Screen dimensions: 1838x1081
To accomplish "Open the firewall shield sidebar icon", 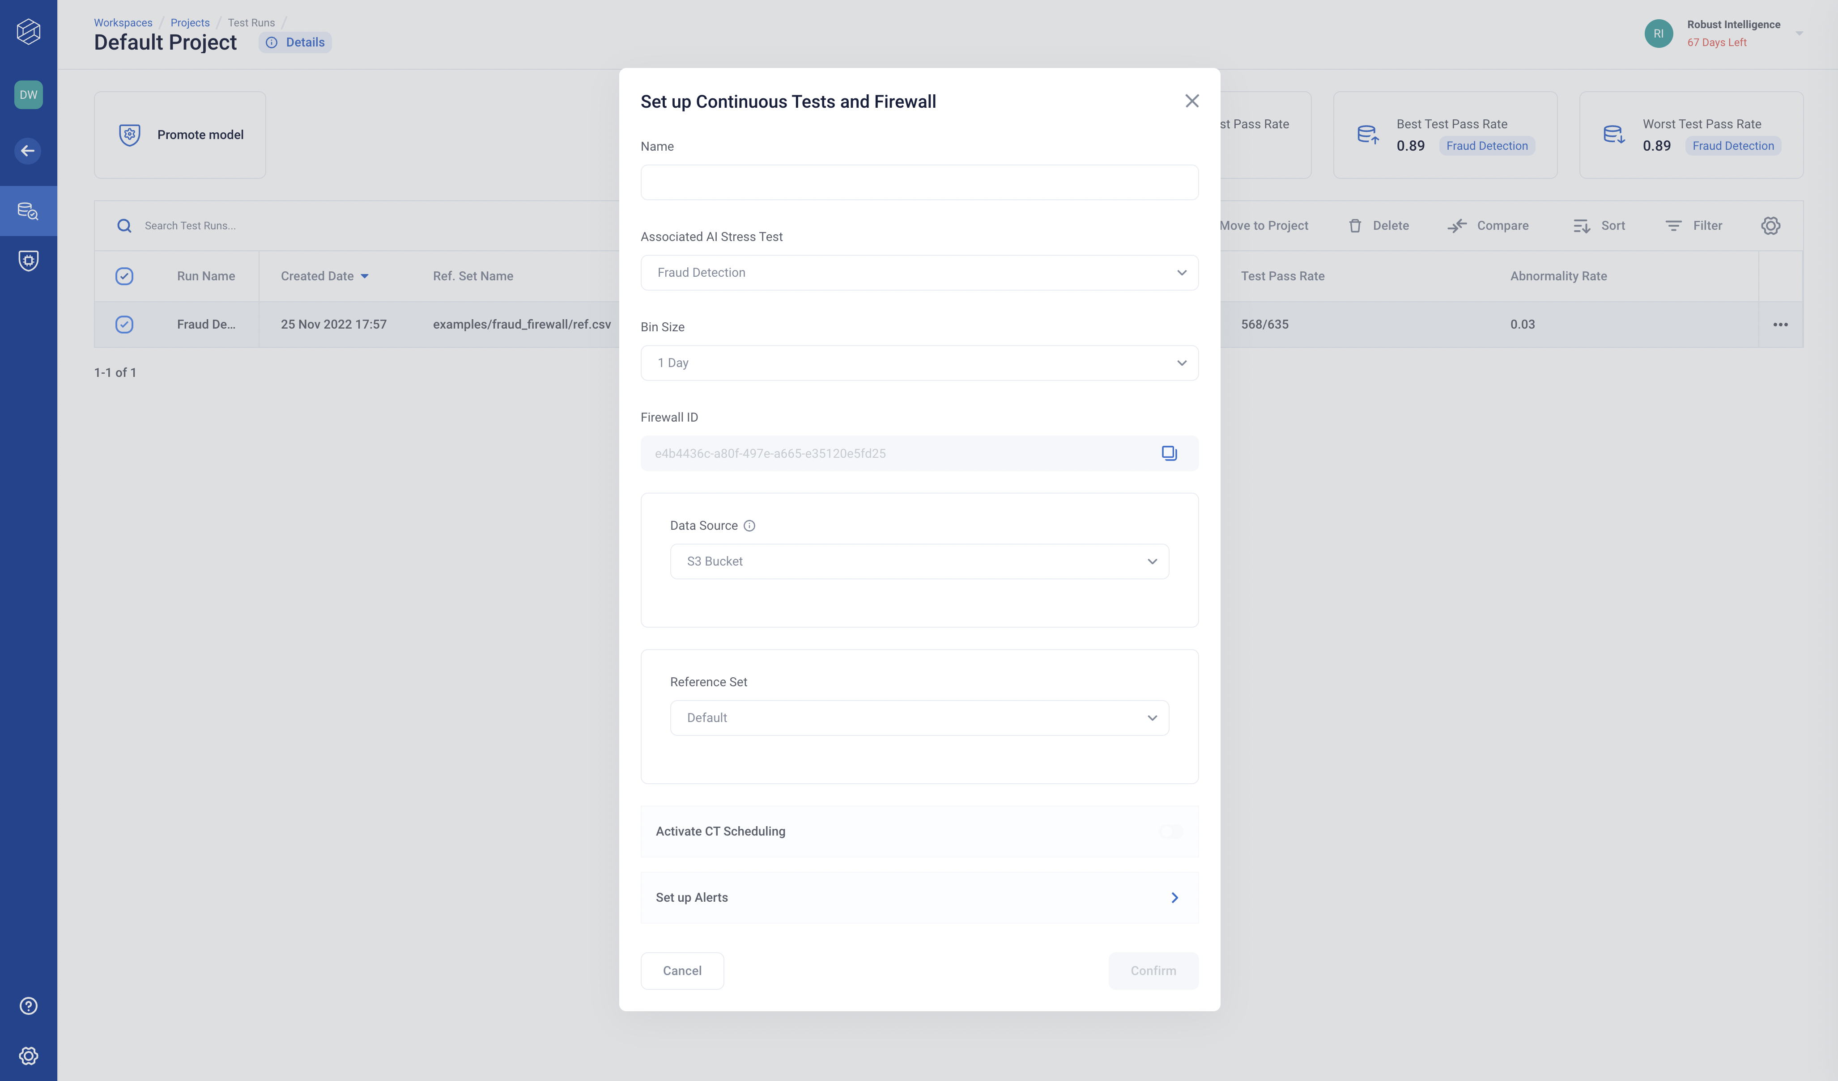I will [x=29, y=260].
